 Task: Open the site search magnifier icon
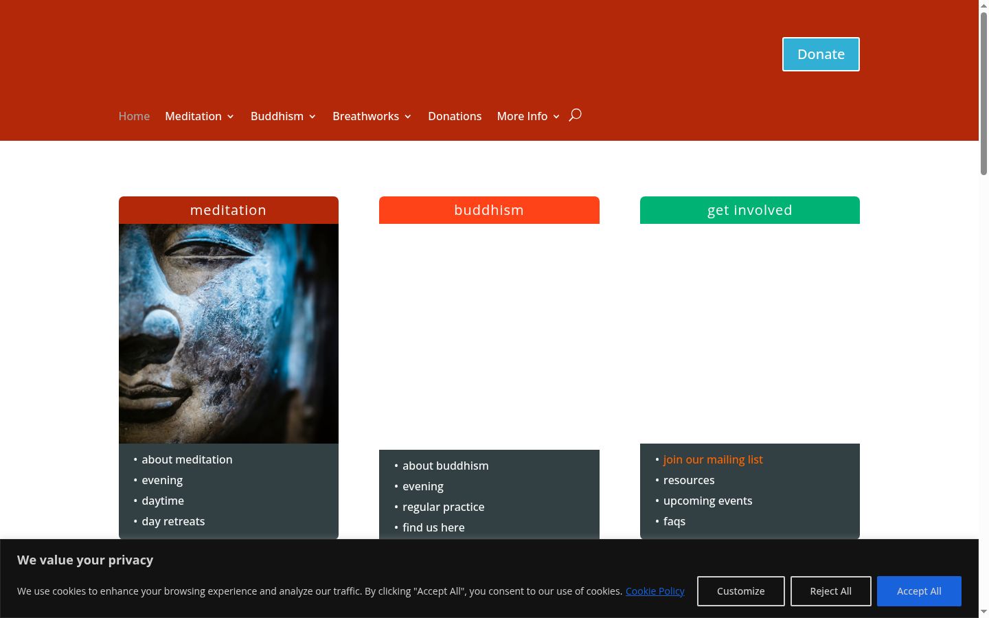point(576,115)
